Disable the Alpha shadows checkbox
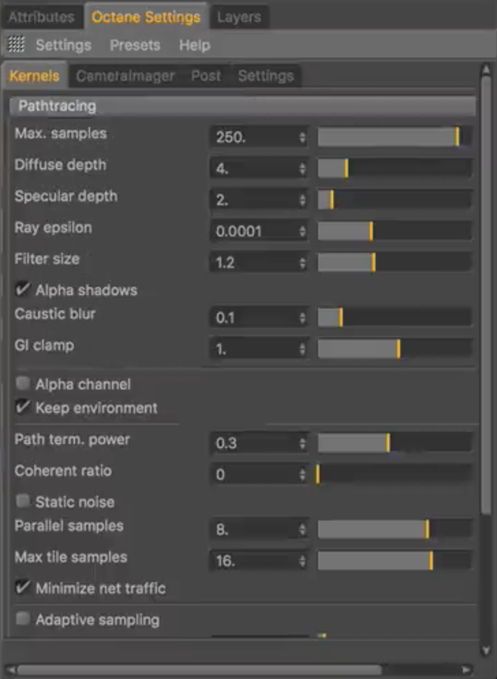Screen dimensions: 497x679 pyautogui.click(x=23, y=290)
